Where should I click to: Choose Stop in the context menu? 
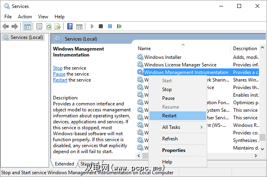[x=178, y=89]
